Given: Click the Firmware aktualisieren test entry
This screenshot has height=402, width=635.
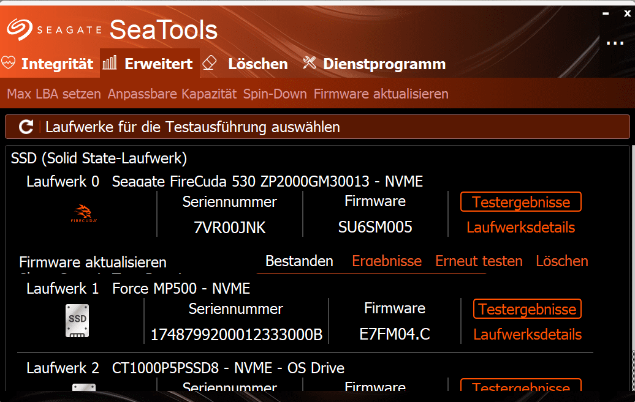Looking at the screenshot, I should coord(93,262).
